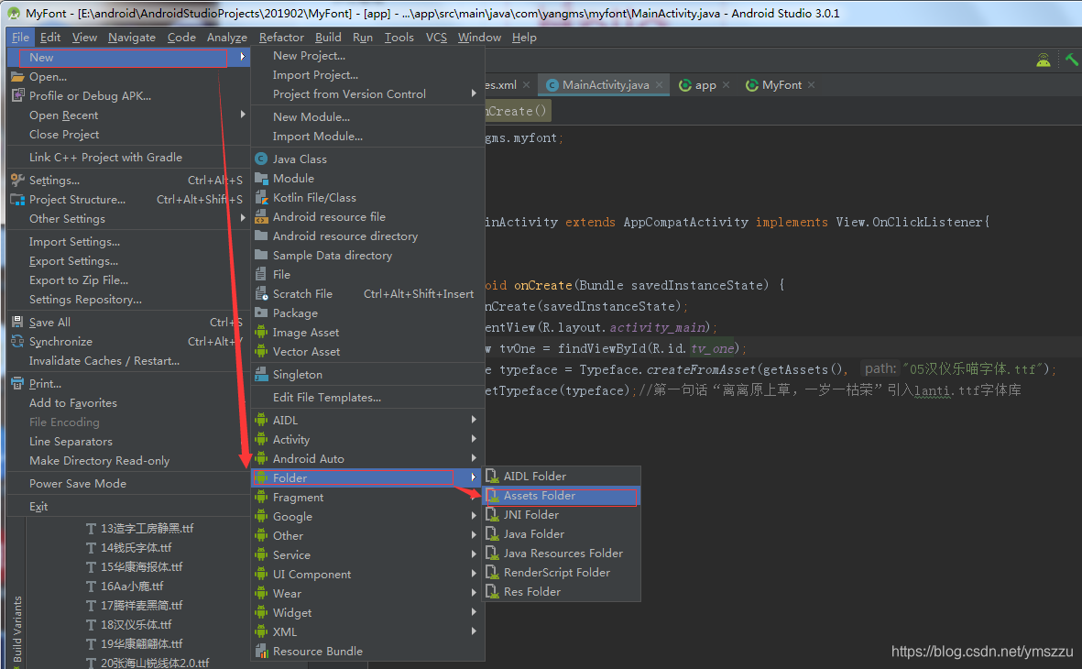Select font file 18汉仪乐体.ttf
Image resolution: width=1082 pixels, height=669 pixels.
pos(136,625)
